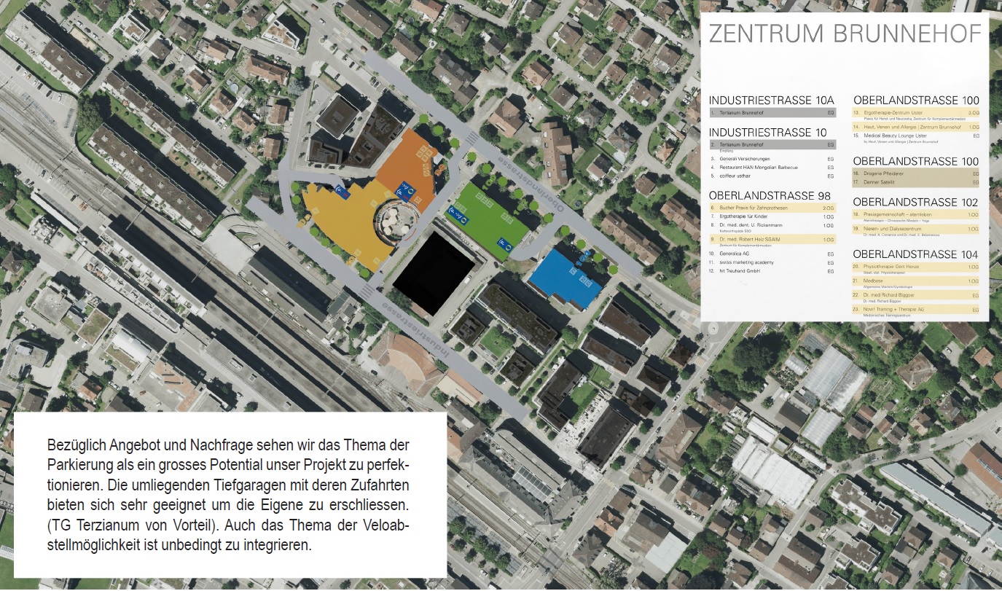Image resolution: width=1002 pixels, height=591 pixels.
Task: Select the Medbase entry under Oberlandstrasse 104
Action: click(873, 280)
